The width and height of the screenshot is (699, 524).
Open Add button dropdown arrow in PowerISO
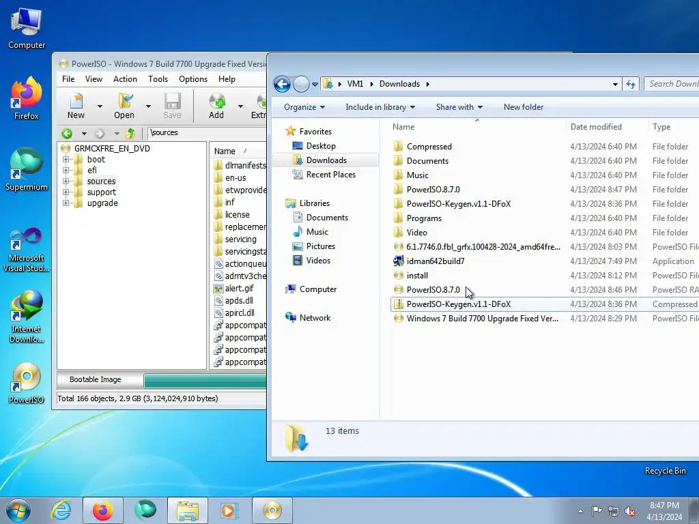coord(241,106)
